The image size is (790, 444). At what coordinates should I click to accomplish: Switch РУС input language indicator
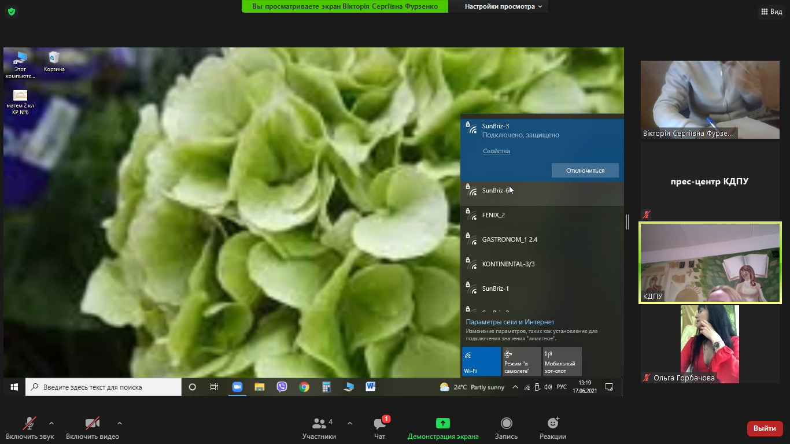[562, 387]
